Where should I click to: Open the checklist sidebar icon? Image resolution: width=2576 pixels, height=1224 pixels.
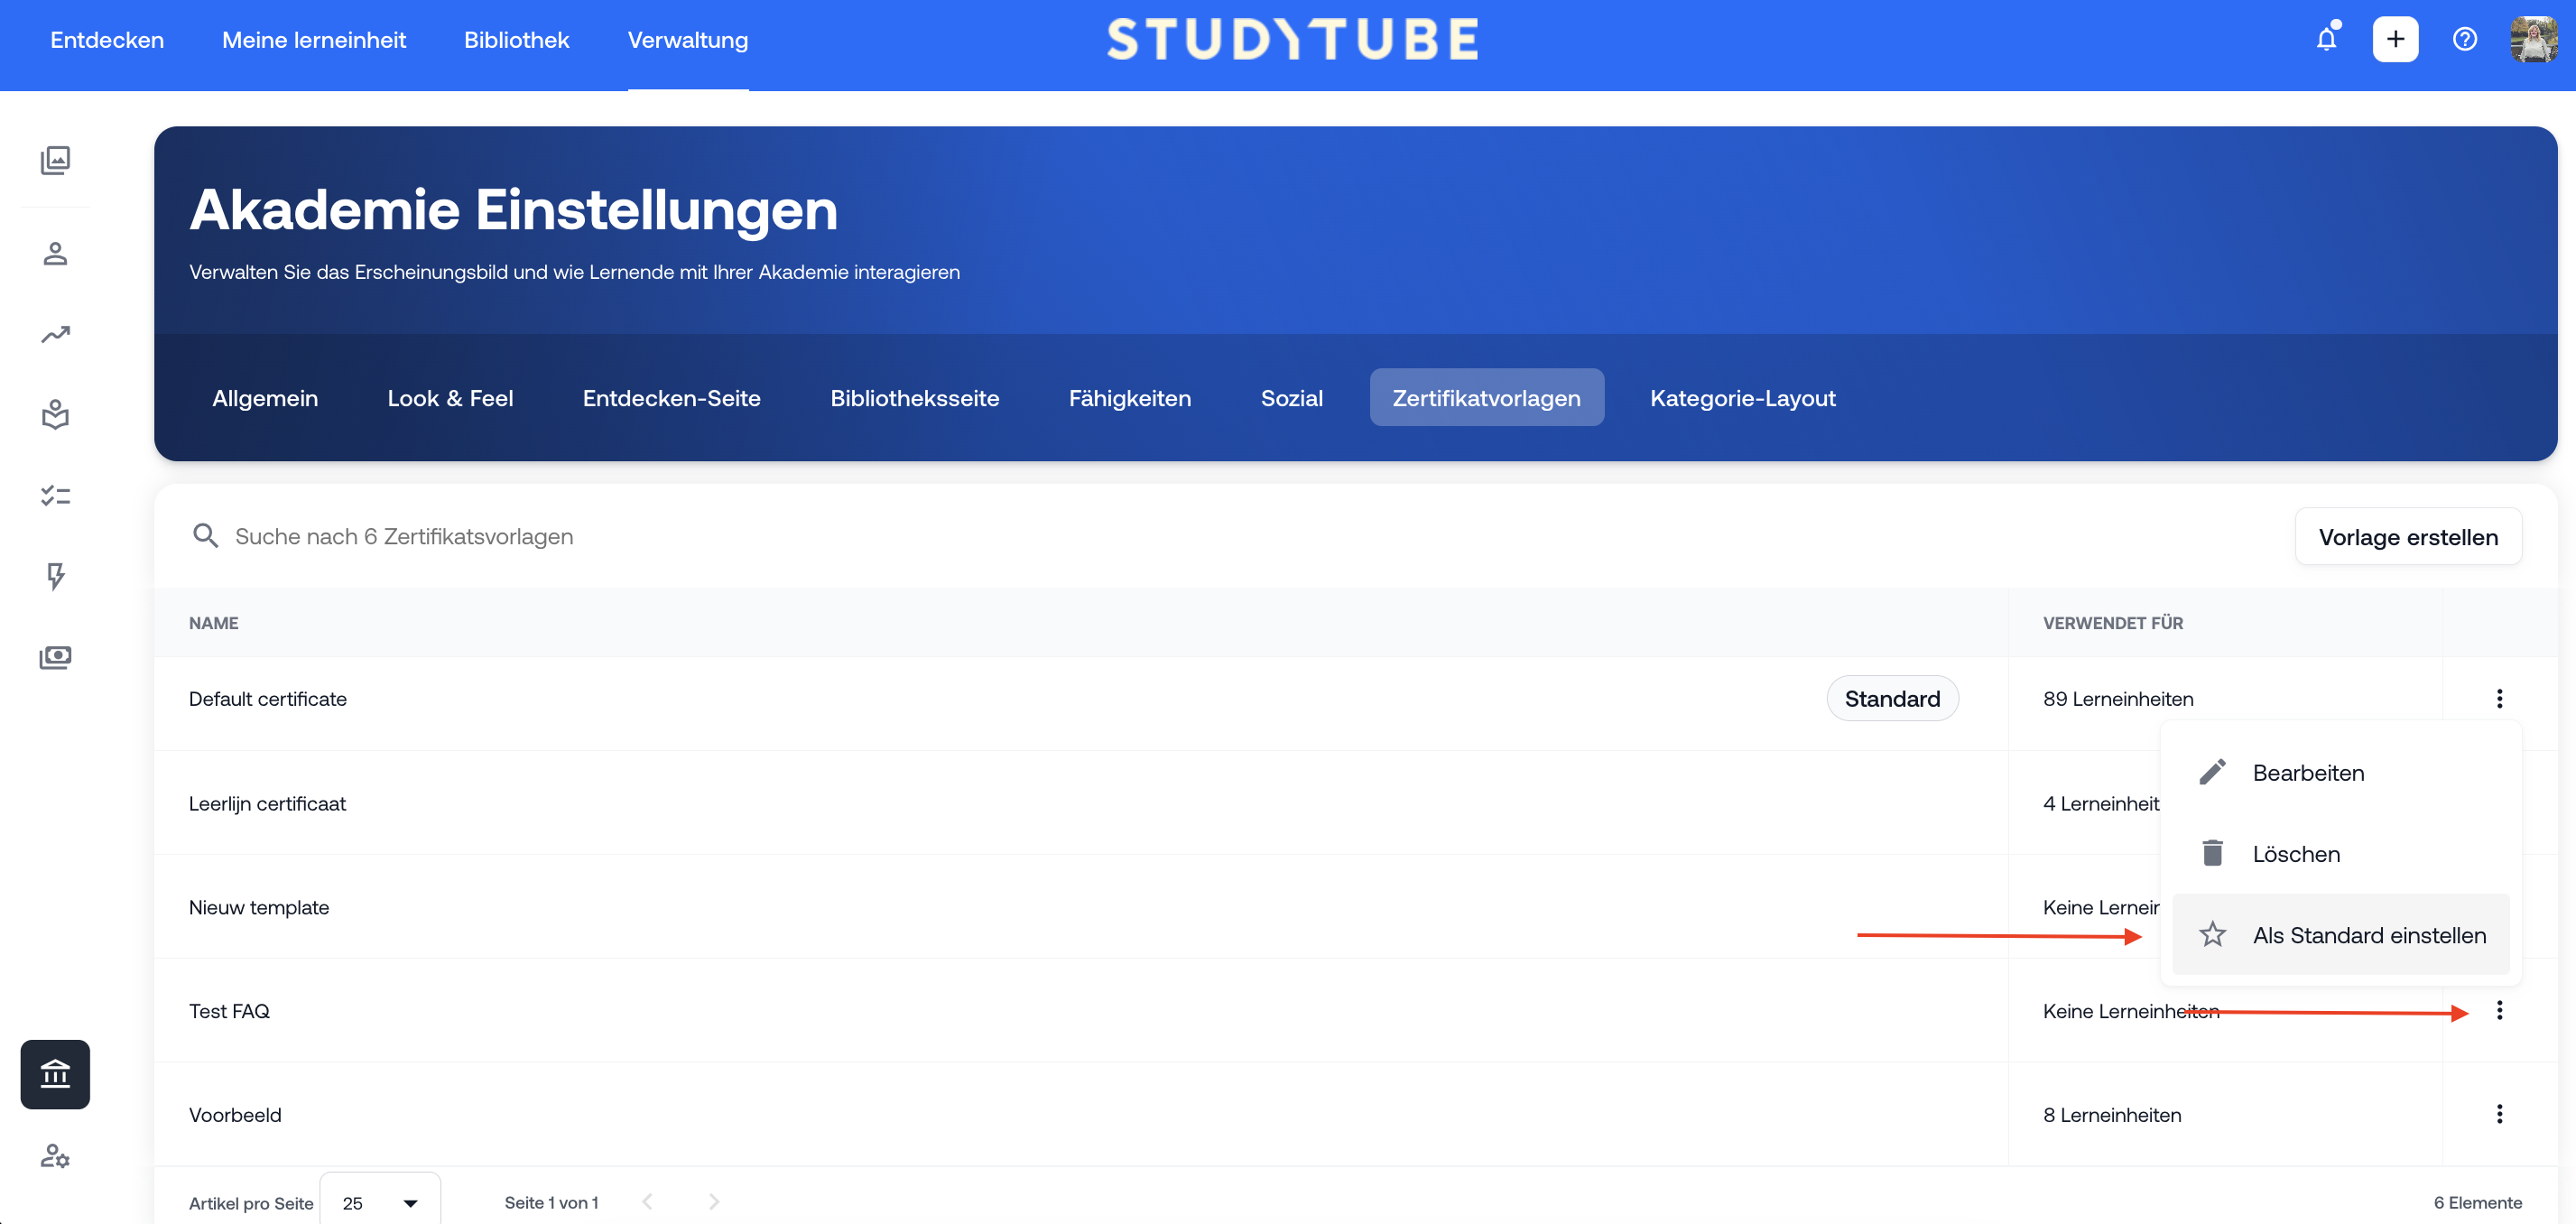55,496
